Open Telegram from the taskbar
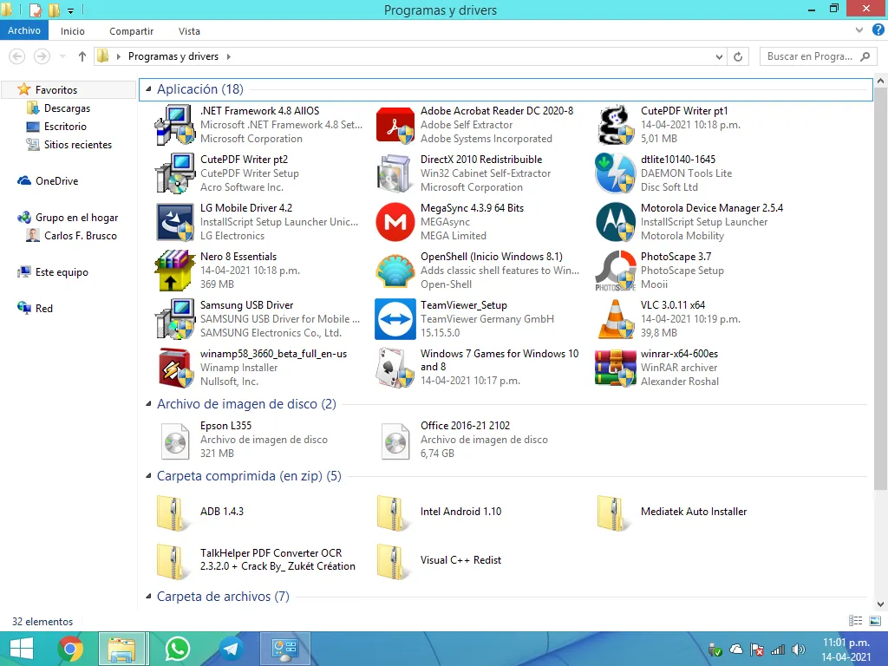The width and height of the screenshot is (888, 666). pos(231,649)
